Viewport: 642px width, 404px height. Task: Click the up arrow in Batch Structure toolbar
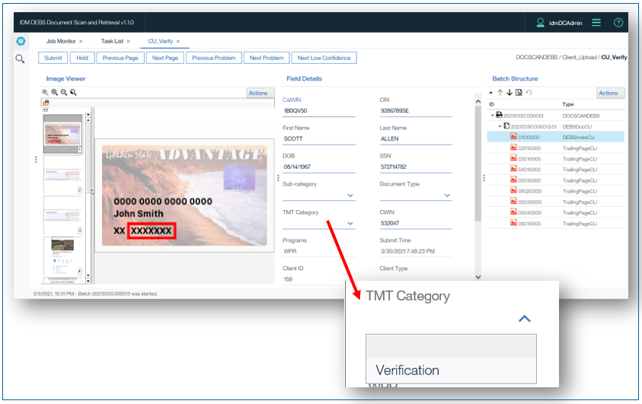point(500,93)
